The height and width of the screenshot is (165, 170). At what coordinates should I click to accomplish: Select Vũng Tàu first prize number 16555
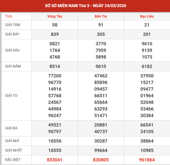click(55, 150)
